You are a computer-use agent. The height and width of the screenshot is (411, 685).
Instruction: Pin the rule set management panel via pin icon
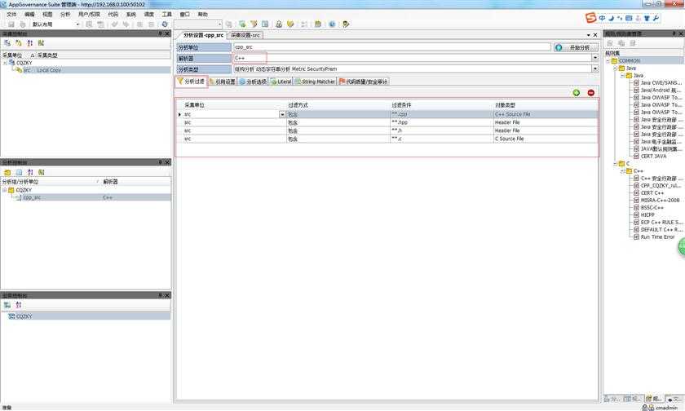(x=674, y=33)
